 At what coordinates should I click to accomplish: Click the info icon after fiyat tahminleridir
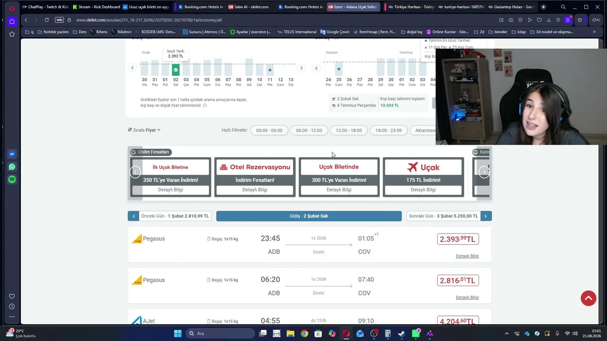pos(205,105)
